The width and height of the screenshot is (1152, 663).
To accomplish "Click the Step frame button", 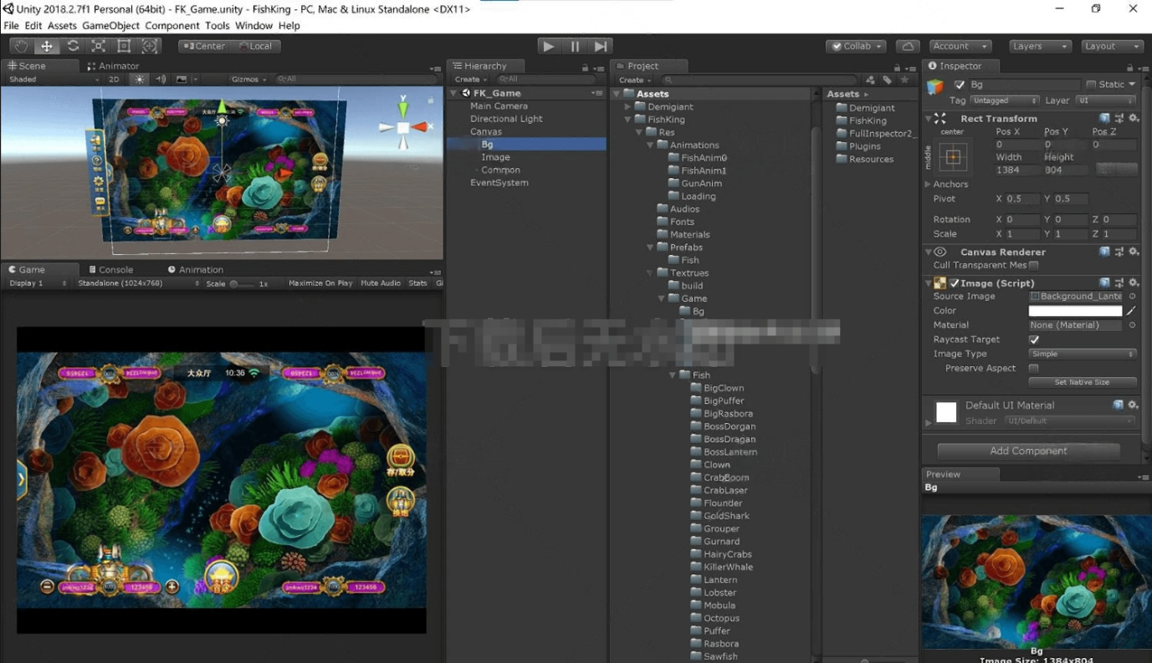I will 601,46.
